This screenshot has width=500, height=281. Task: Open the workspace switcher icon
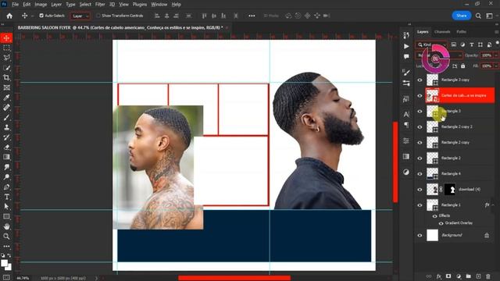tap(489, 16)
